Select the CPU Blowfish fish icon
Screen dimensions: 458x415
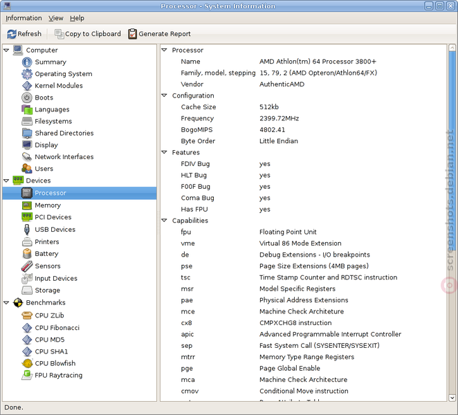pyautogui.click(x=27, y=363)
